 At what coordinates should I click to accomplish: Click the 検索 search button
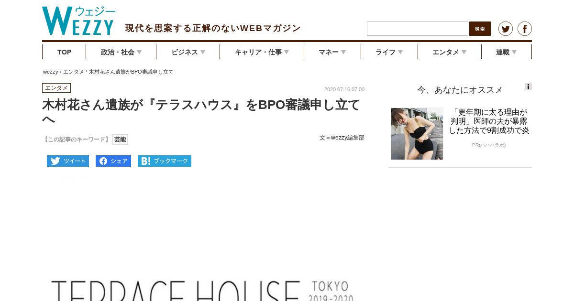480,29
